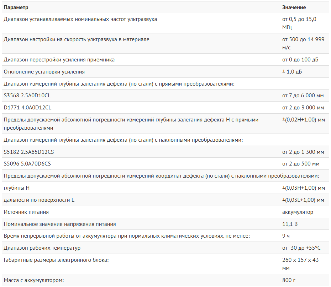Viewport: 331px width, 287px height.
Task: Click the Источник питания row label
Action: [x=26, y=212]
